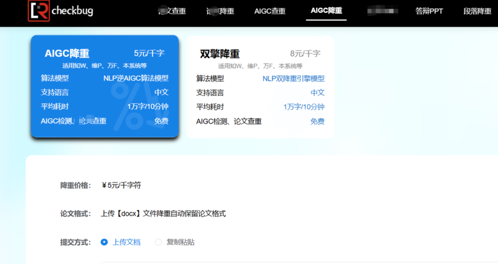Click the 8元/千字 price label
Image resolution: width=498 pixels, height=264 pixels.
pyautogui.click(x=305, y=53)
